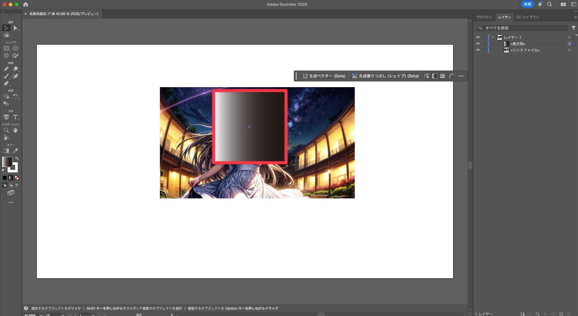Click the 共有 share button
This screenshot has height=316, width=578.
527,4
